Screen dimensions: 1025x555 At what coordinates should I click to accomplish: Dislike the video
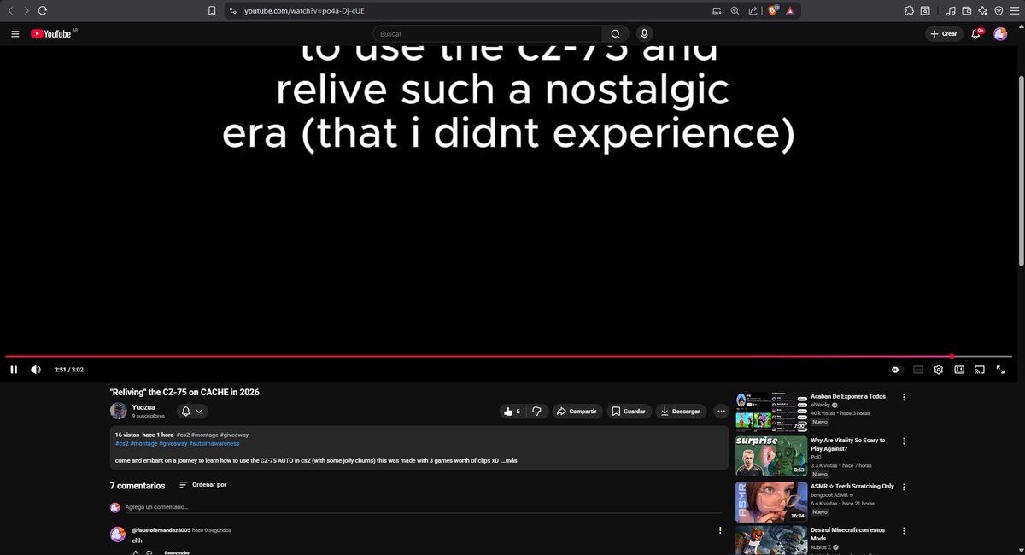coord(536,411)
